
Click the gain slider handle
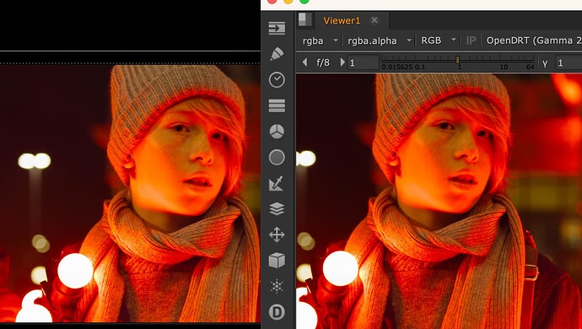458,60
